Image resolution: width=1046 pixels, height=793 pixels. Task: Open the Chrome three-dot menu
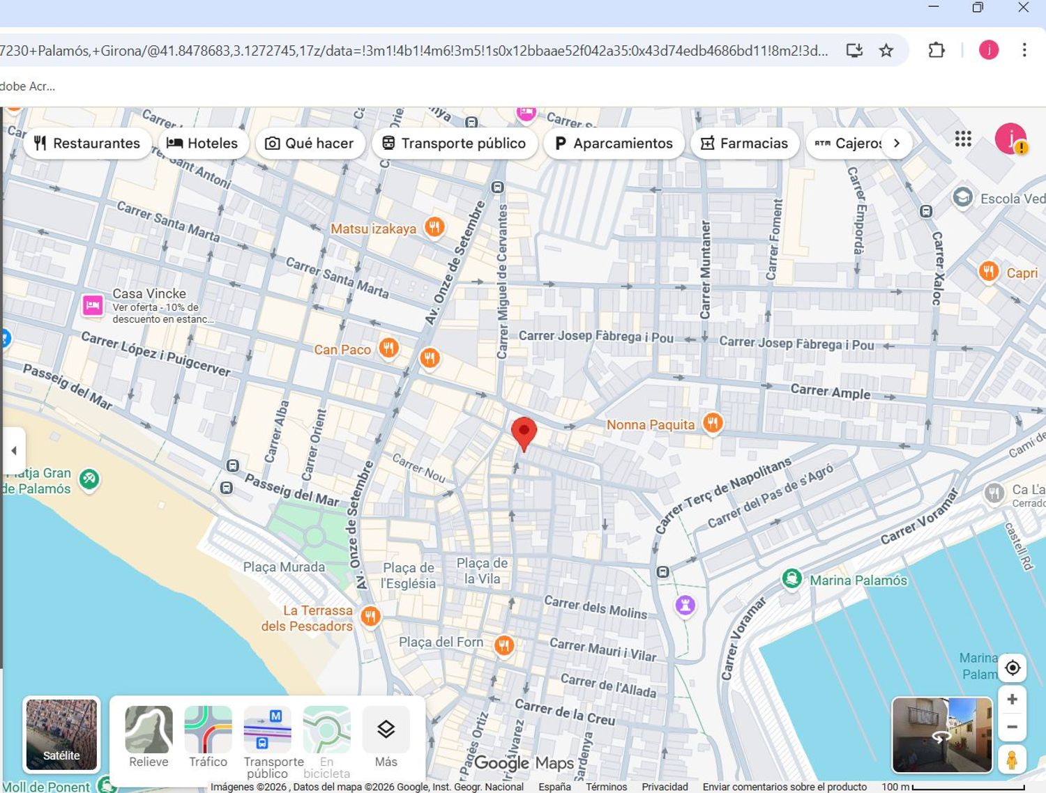(x=1024, y=50)
